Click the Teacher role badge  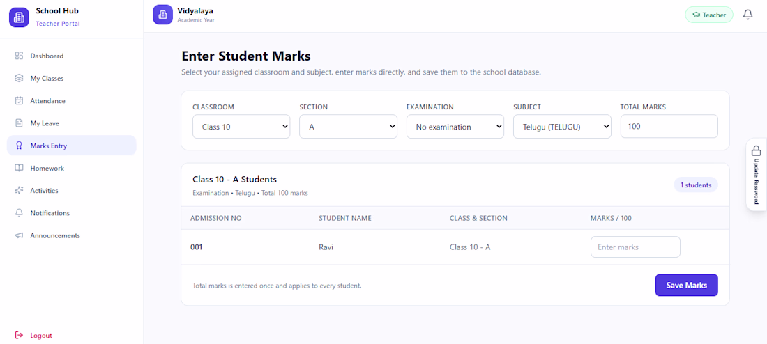pyautogui.click(x=709, y=15)
